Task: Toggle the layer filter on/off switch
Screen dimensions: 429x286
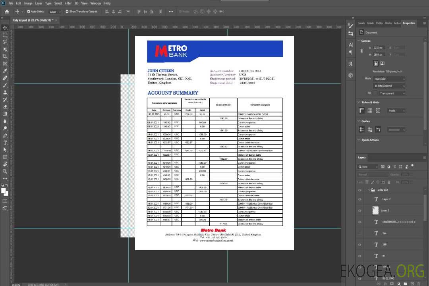Action: [x=412, y=166]
